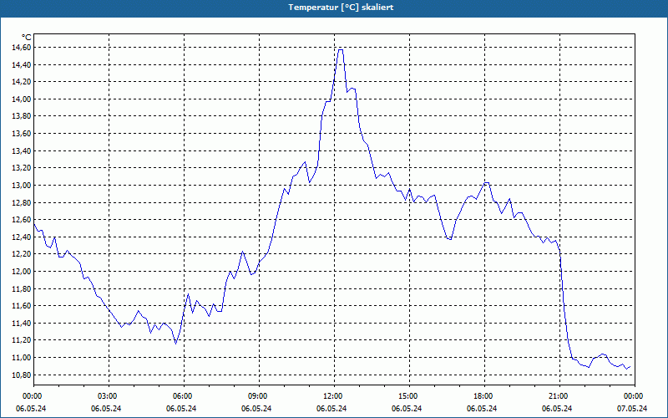Select the 13,40 y-axis value

(22, 151)
